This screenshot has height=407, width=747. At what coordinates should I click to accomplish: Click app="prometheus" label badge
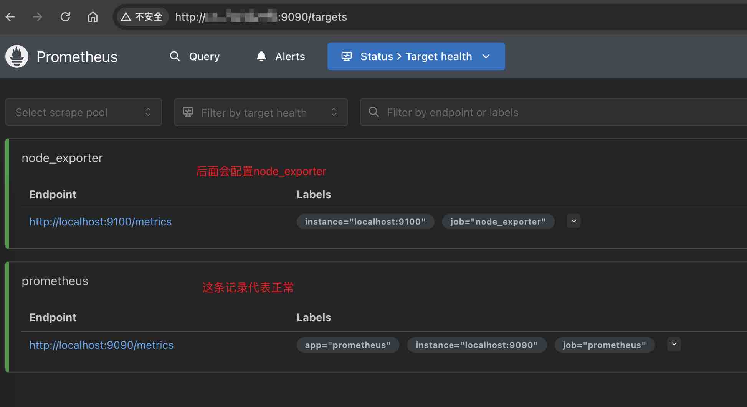click(x=348, y=345)
